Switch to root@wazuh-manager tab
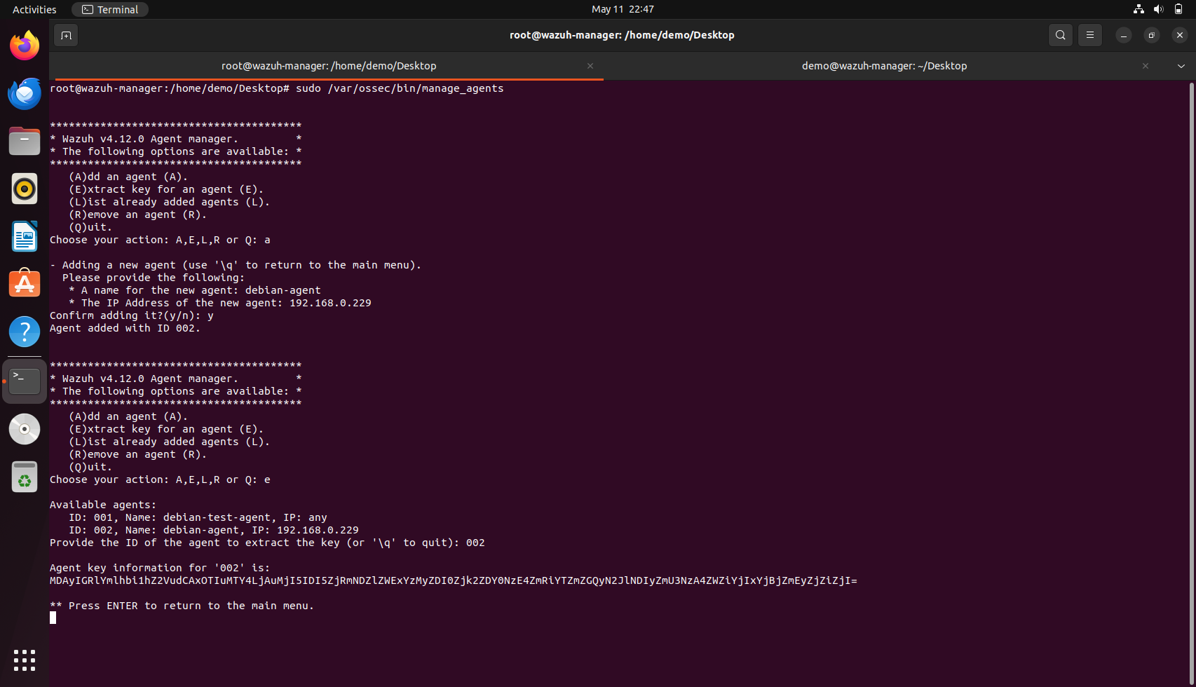 [x=329, y=66]
